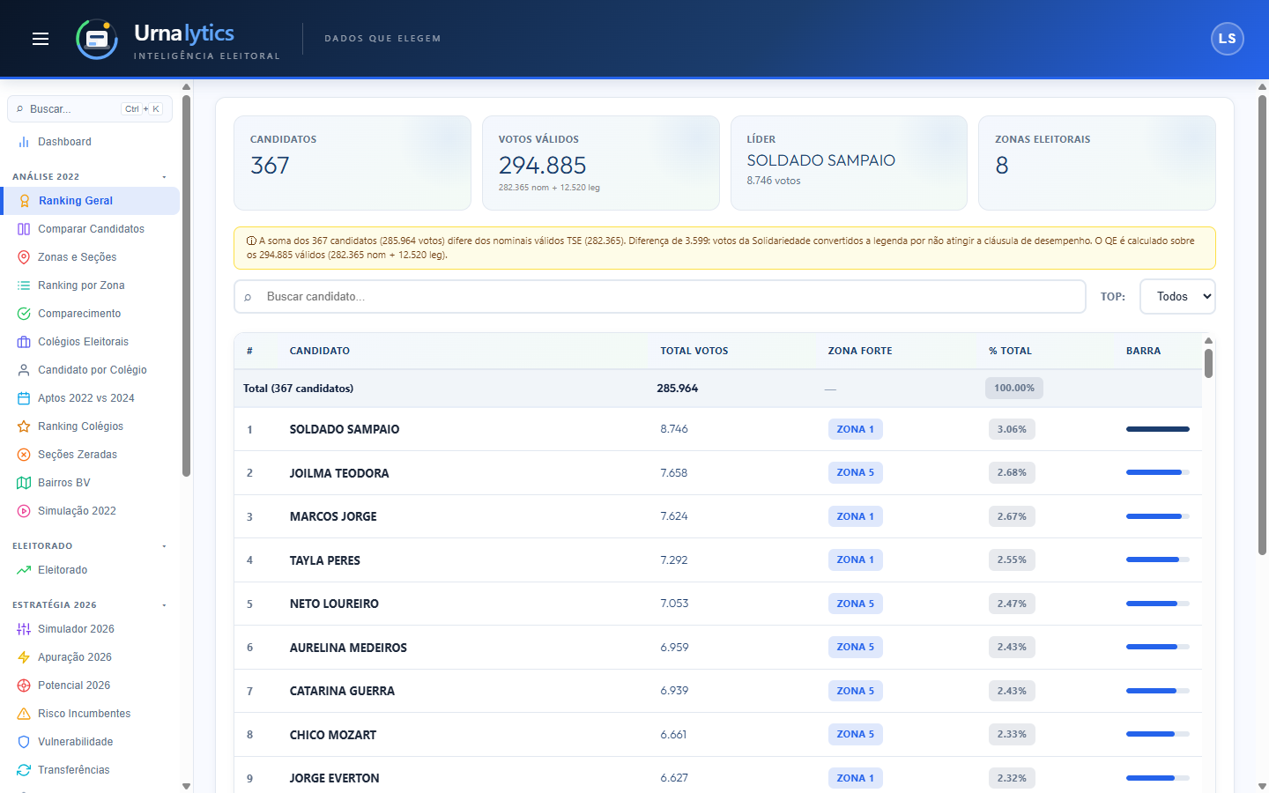Click ZONA 5 badge for CHICO MOZART
The image size is (1269, 793).
click(855, 734)
